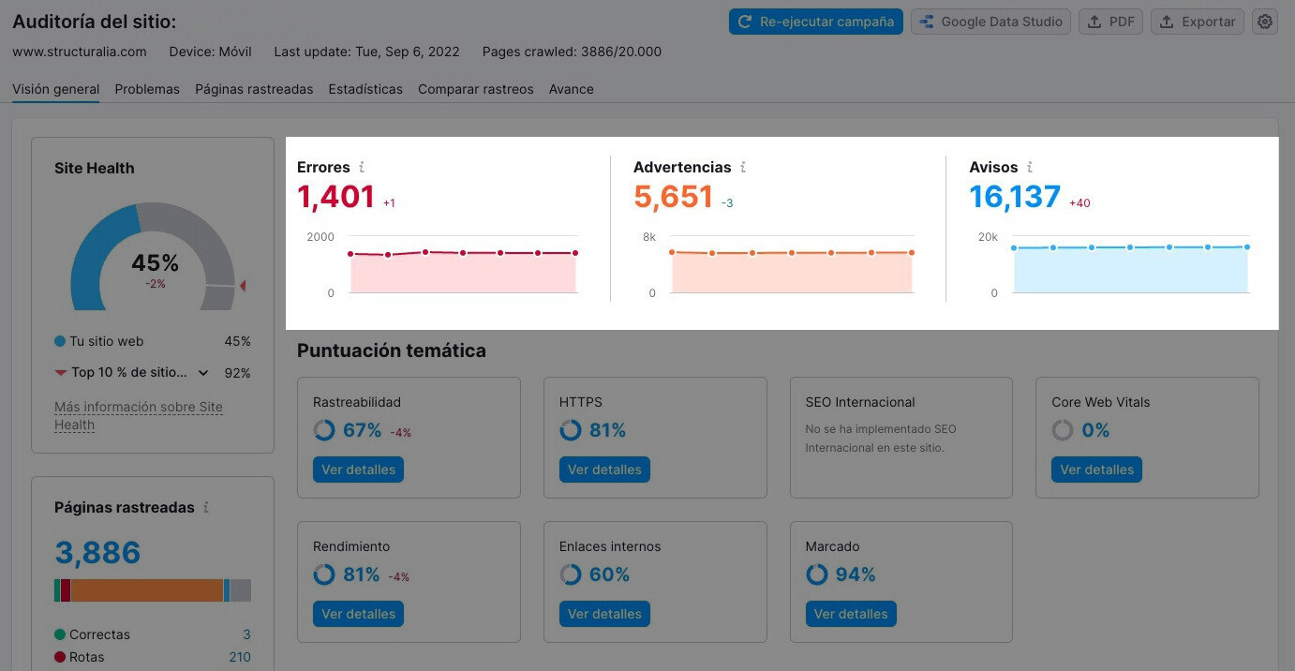Click the info icon next to Errores

coord(362,167)
